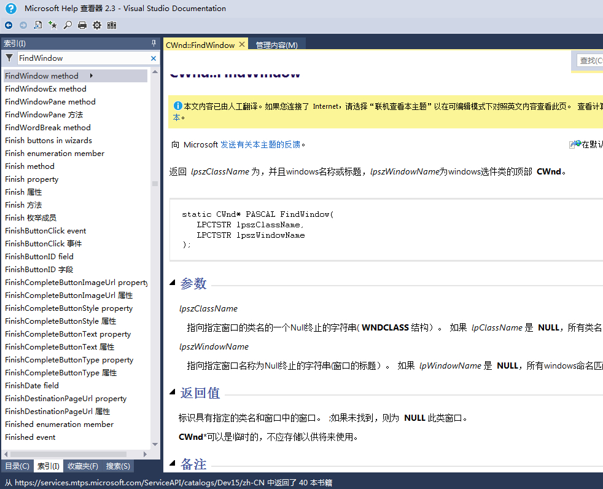Click the index horizontal scrollbar thumb

click(68, 455)
